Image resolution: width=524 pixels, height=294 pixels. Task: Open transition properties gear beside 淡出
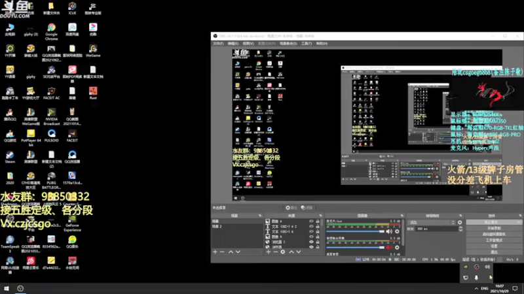pos(460,222)
